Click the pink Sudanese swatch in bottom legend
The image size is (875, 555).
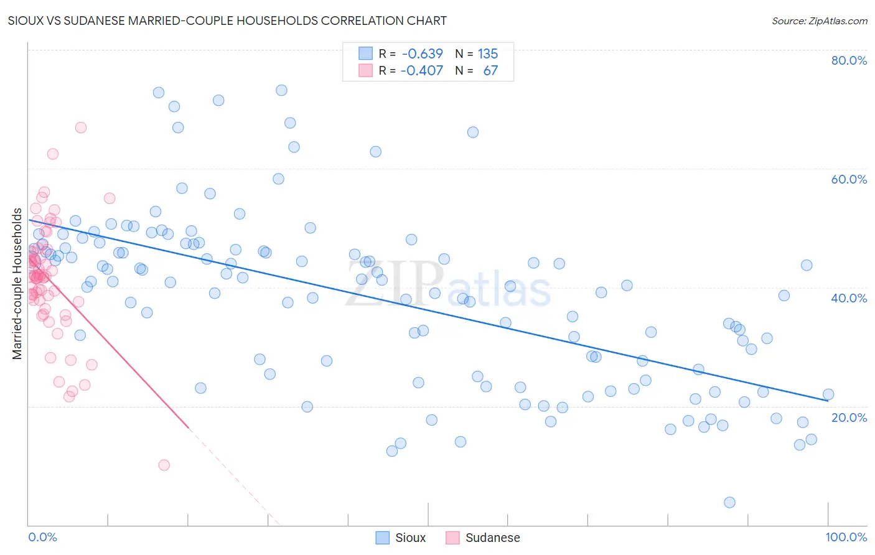pos(452,538)
